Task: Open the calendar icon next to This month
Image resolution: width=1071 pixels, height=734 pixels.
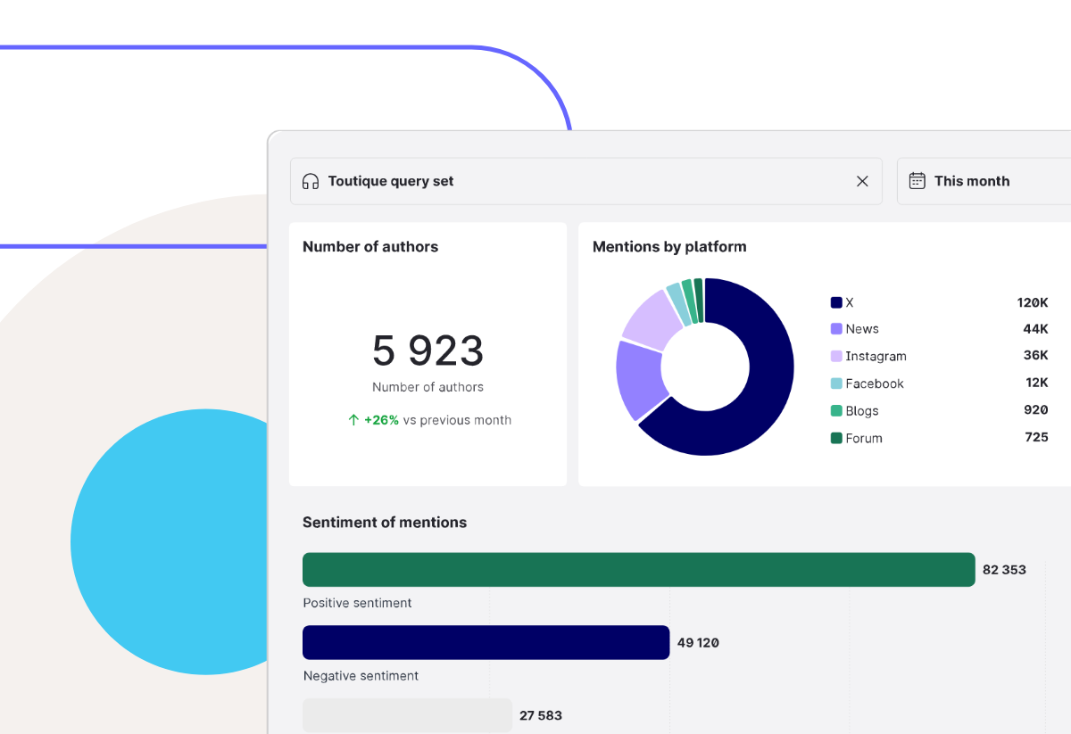Action: click(917, 180)
